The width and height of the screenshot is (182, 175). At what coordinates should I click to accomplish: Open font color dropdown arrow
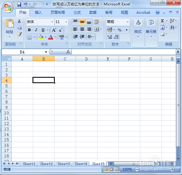pos(55,37)
